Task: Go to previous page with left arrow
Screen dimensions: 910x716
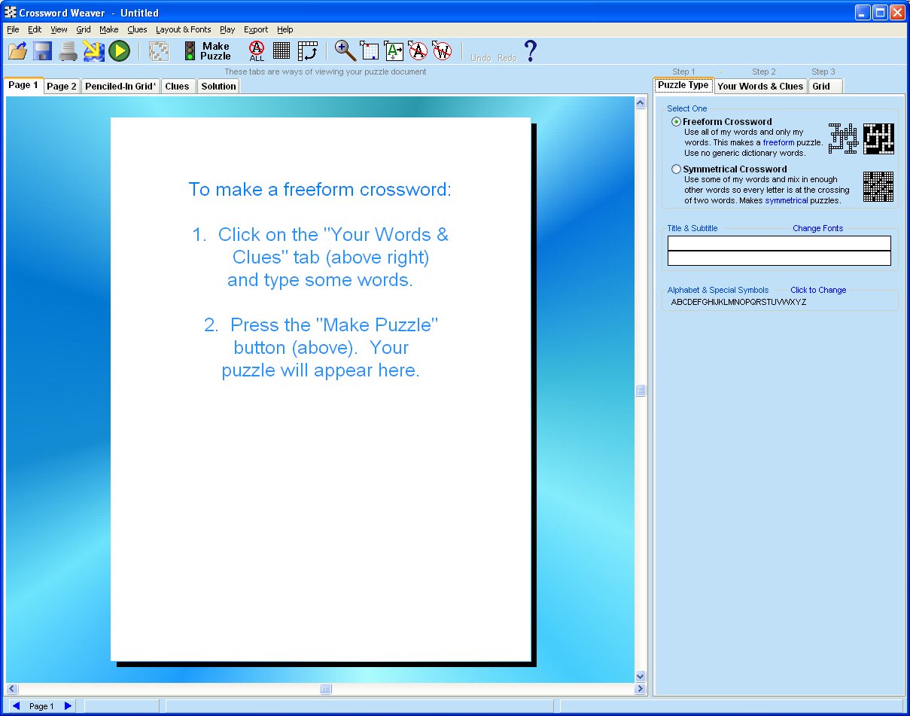Action: point(17,706)
